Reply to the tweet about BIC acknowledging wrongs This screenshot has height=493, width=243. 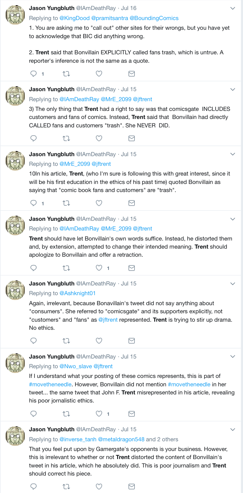click(x=34, y=74)
